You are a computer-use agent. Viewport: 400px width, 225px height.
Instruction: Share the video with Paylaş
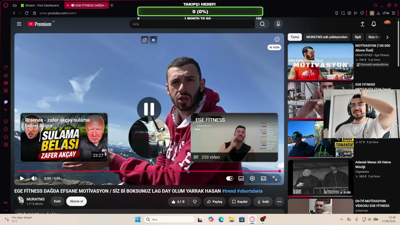[215, 202]
